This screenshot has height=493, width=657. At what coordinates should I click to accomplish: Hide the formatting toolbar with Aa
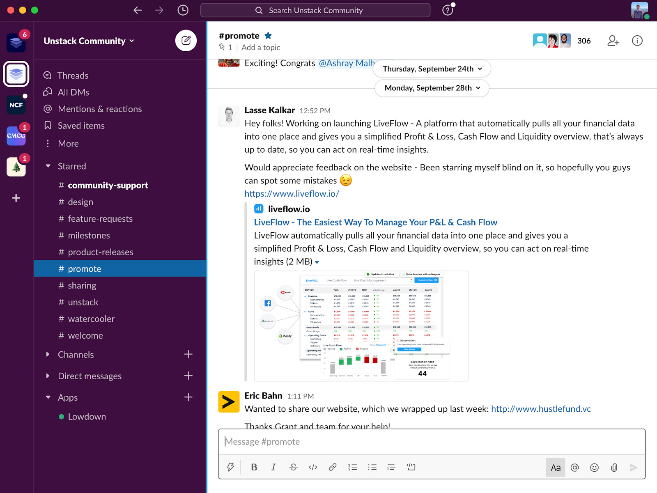(555, 467)
